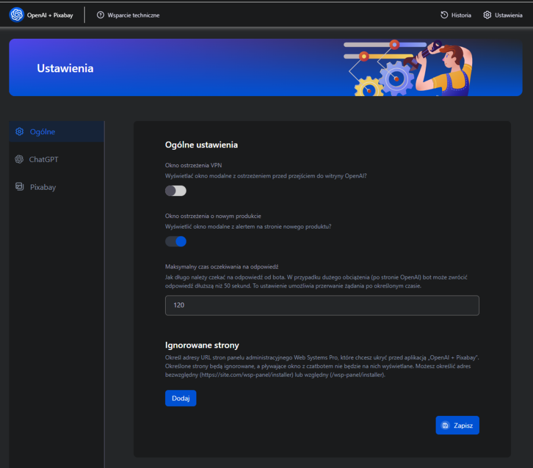Switch to the ChatGPT settings tab

pos(45,159)
